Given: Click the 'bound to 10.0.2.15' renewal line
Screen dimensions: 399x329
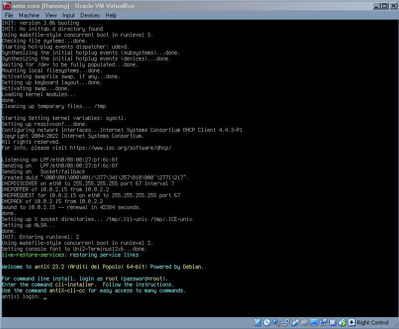Looking at the screenshot, I should pos(71,207).
